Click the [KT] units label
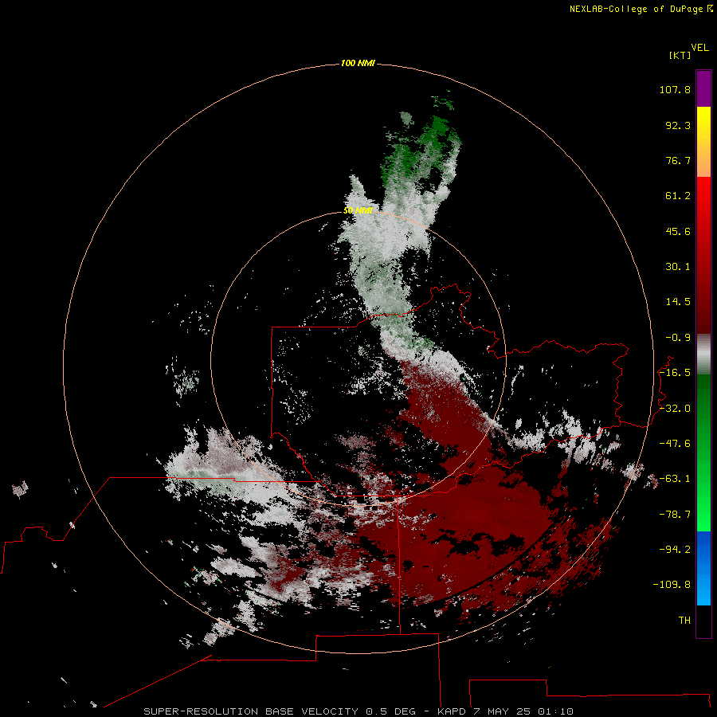Viewport: 717px width, 717px height. click(680, 55)
